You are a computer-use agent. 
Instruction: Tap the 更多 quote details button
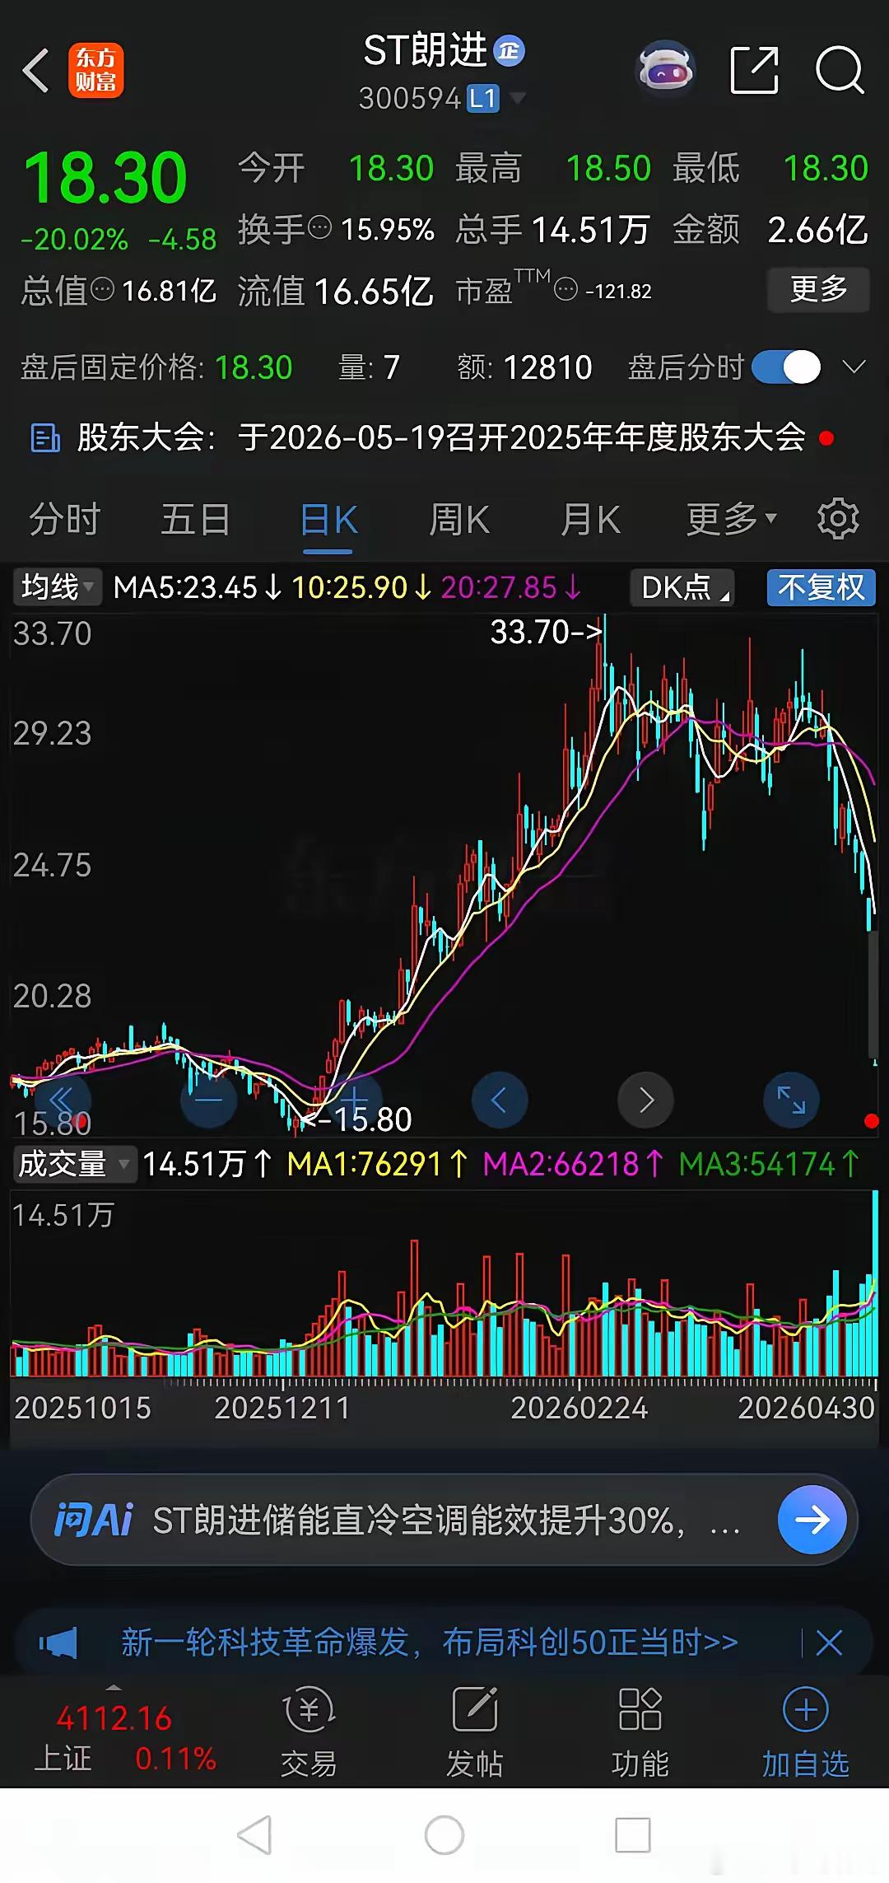(x=818, y=289)
